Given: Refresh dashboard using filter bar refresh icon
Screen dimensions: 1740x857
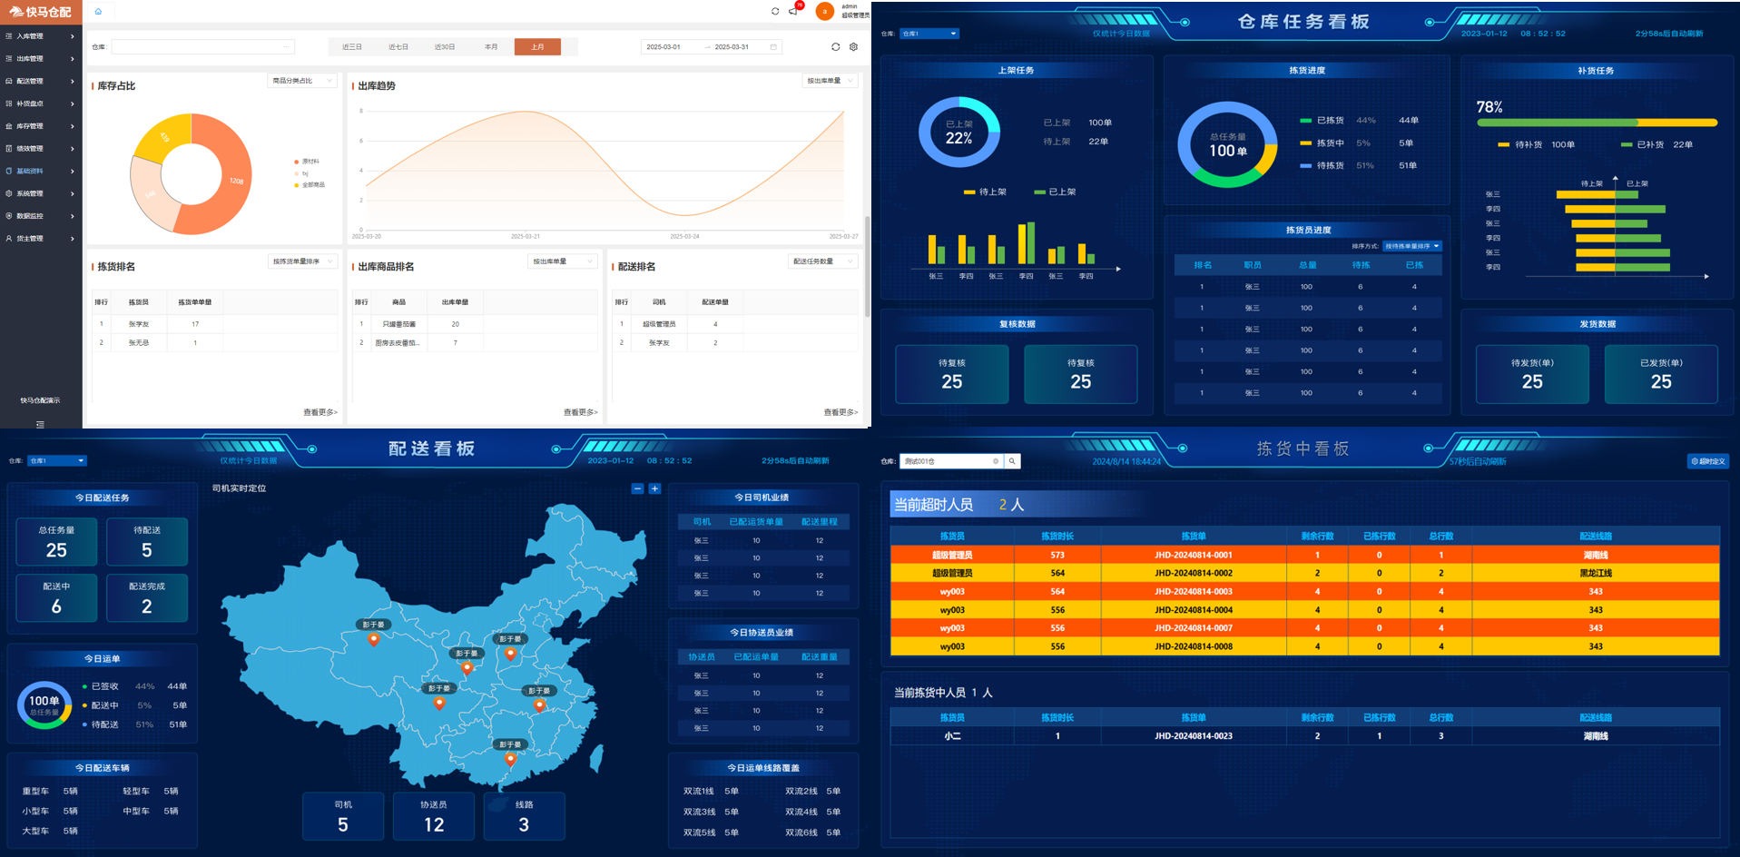Looking at the screenshot, I should click(835, 47).
